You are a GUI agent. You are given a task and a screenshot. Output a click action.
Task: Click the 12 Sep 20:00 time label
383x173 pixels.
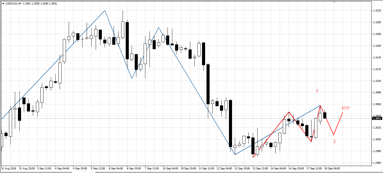242,169
